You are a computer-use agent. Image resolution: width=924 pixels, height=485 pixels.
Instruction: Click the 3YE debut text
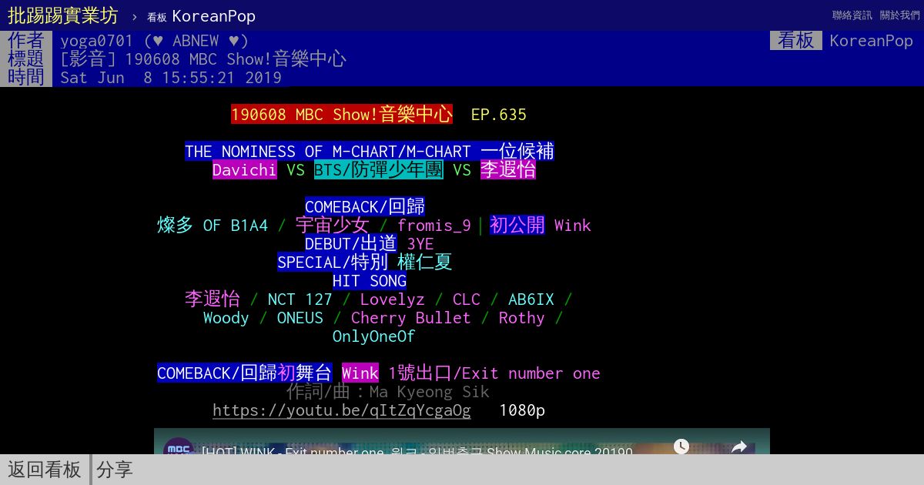pos(420,244)
